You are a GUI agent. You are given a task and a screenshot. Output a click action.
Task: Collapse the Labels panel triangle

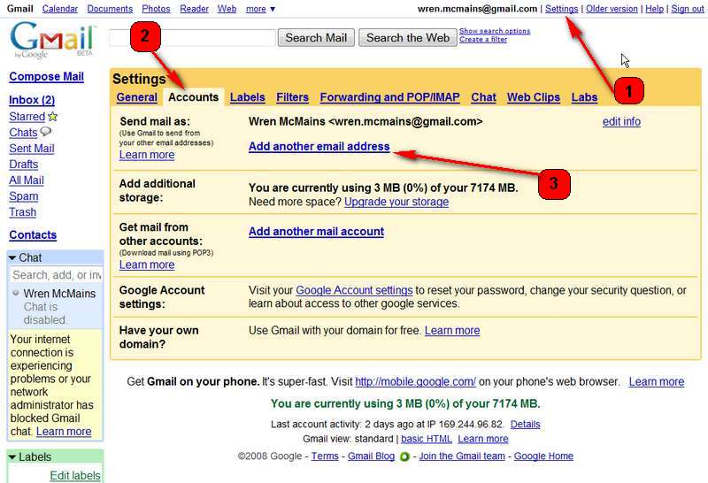[12, 457]
